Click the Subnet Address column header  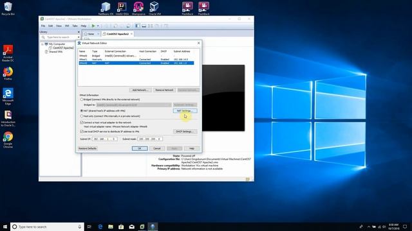pyautogui.click(x=182, y=51)
